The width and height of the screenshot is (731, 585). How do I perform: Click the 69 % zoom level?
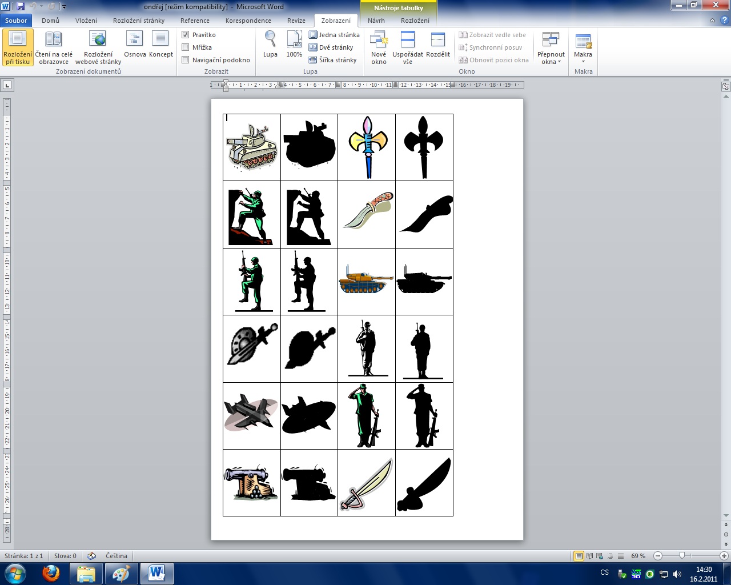638,556
